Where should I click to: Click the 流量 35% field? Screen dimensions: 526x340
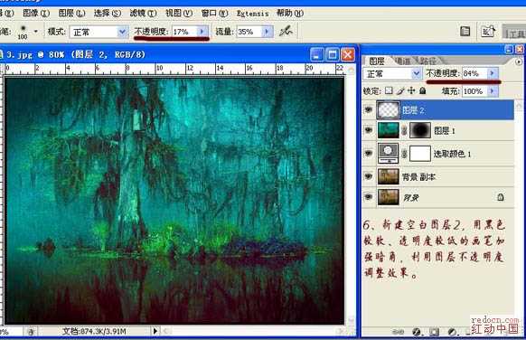249,32
